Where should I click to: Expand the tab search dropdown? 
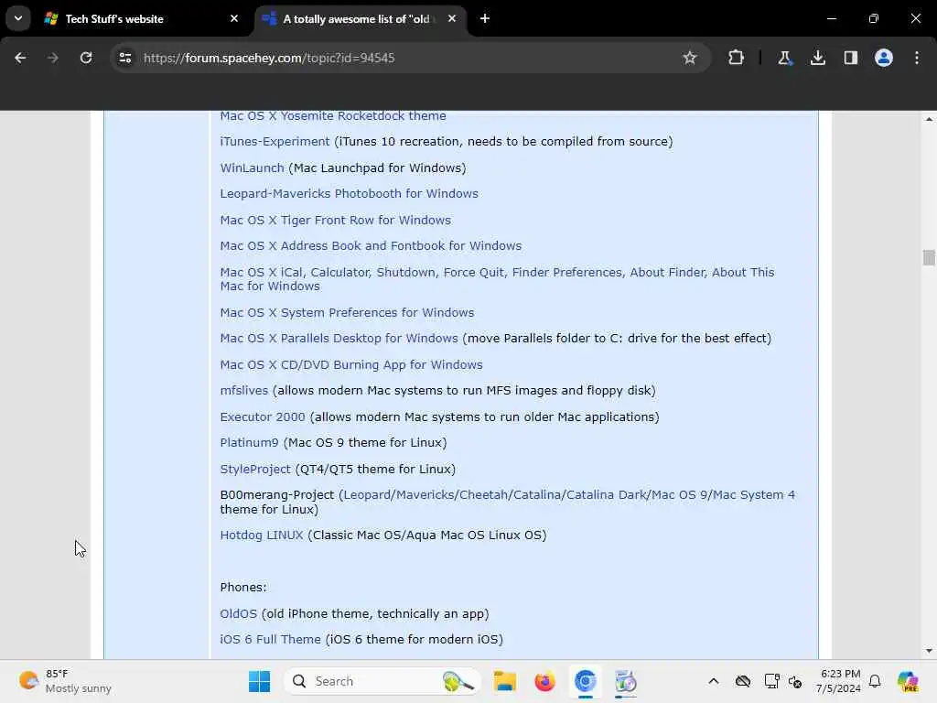pyautogui.click(x=18, y=18)
